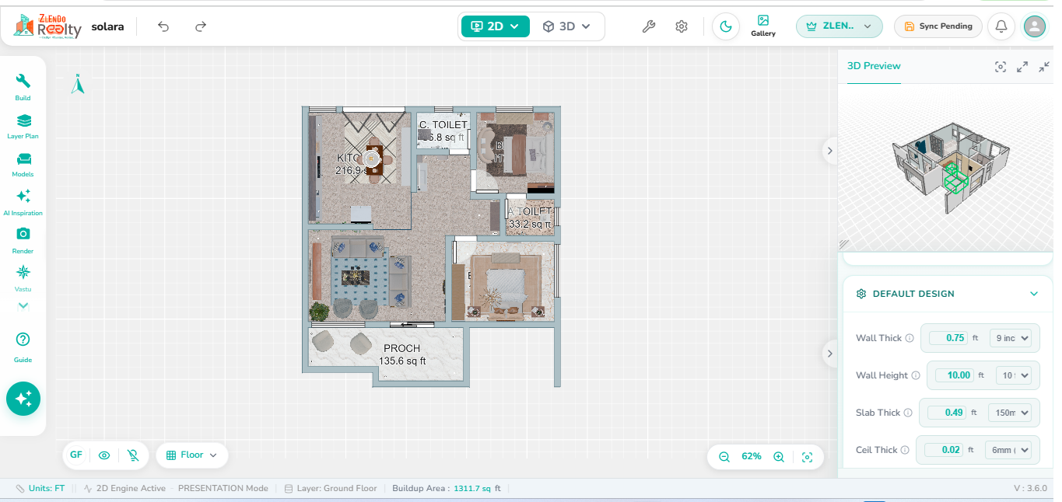Screen dimensions: 1062x502
Task: Switch to 3D view mode
Action: point(566,26)
